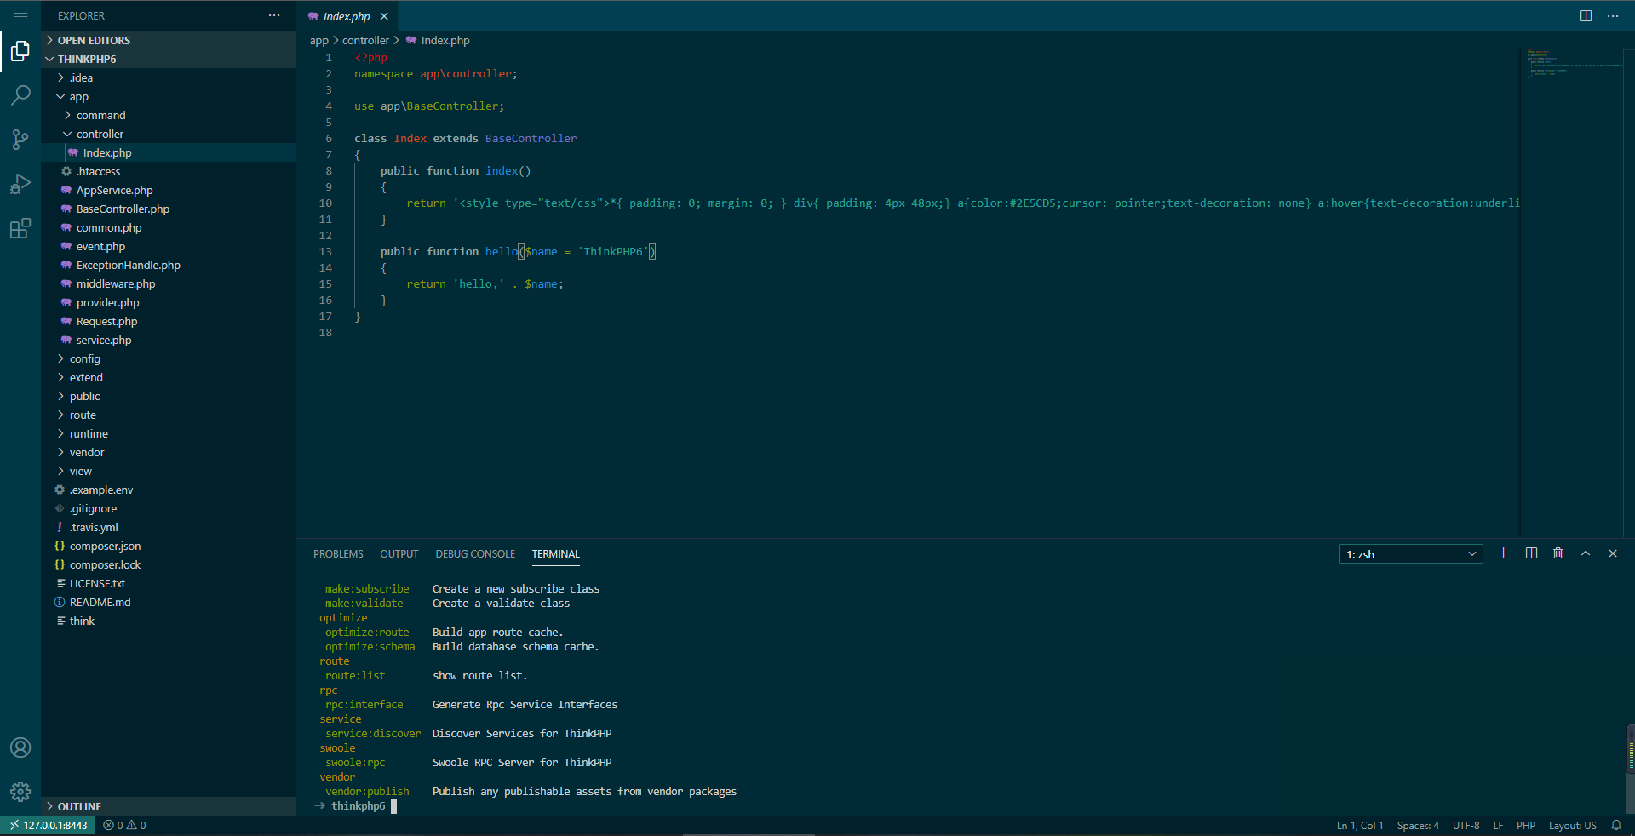The width and height of the screenshot is (1635, 836).
Task: Click Layout: US in status bar
Action: (1572, 825)
